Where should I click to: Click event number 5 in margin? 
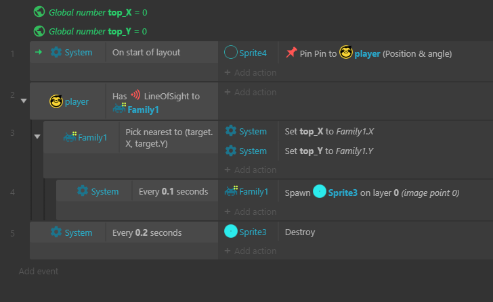[x=13, y=233]
